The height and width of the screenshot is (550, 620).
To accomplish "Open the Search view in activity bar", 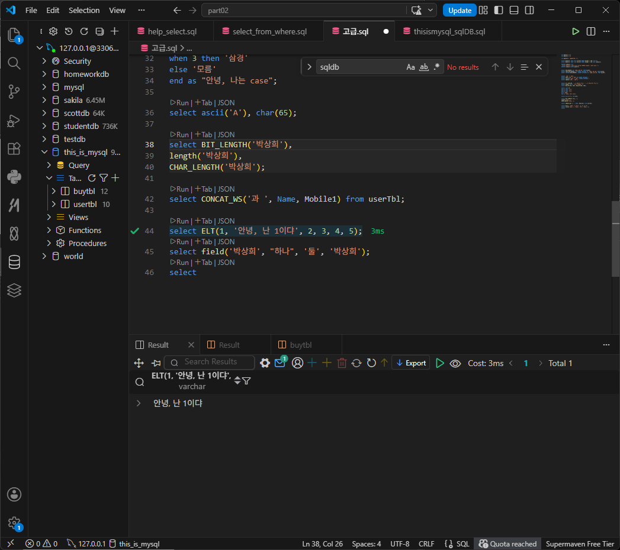I will point(14,63).
